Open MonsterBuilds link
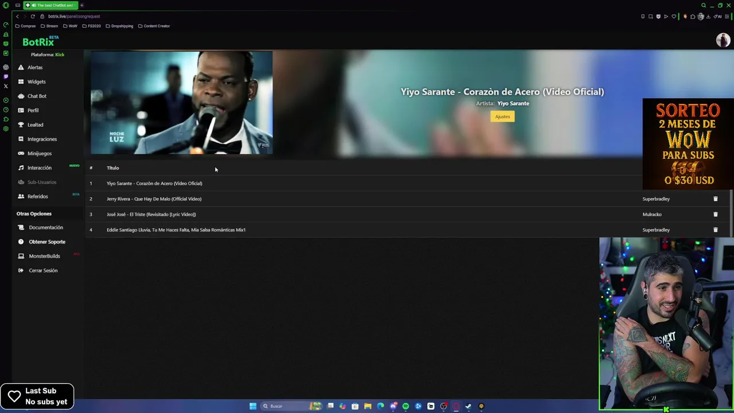This screenshot has width=734, height=413. 44,256
